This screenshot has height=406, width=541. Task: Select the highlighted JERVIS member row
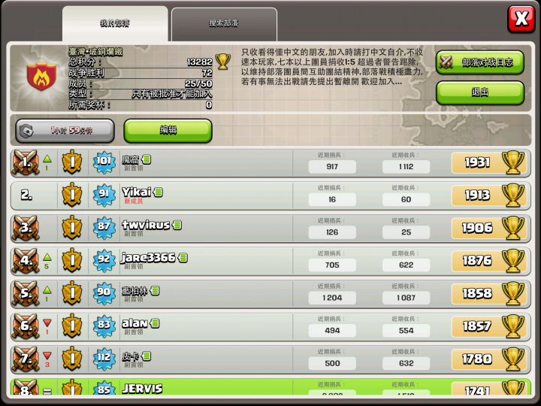pos(270,387)
